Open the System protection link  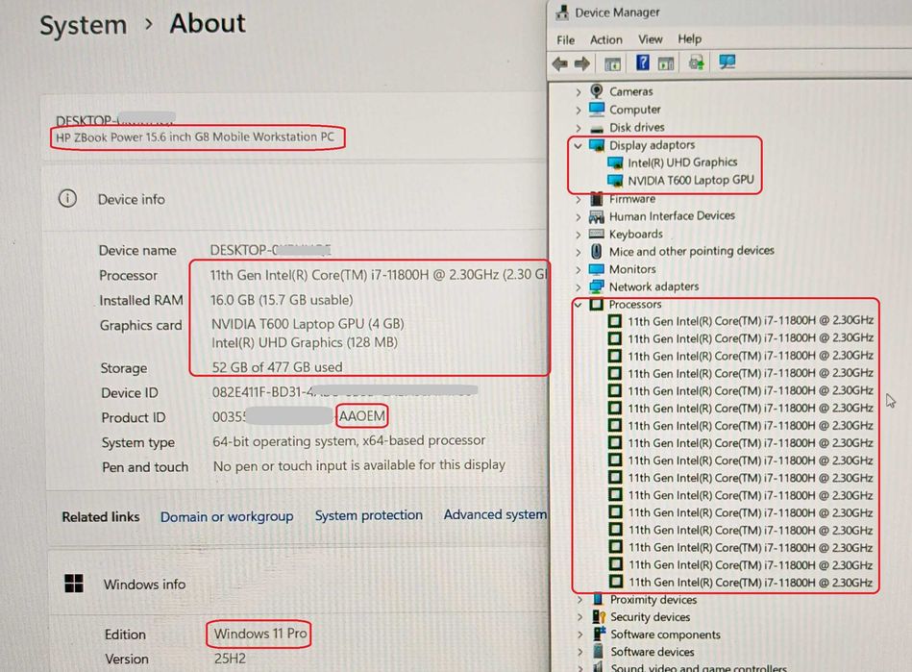[x=369, y=515]
